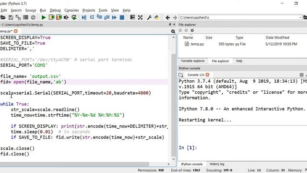Close the temp.py editor tab
The image size is (307, 173).
pyautogui.click(x=16, y=31)
